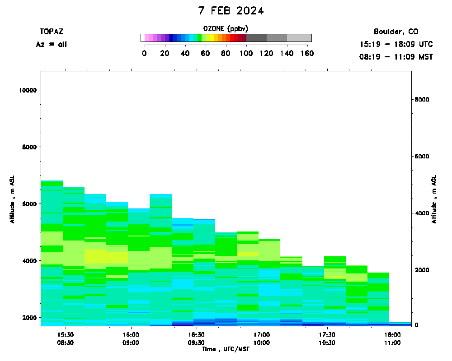
Task: Click colorbar tick label '160'
Action: coord(307,53)
